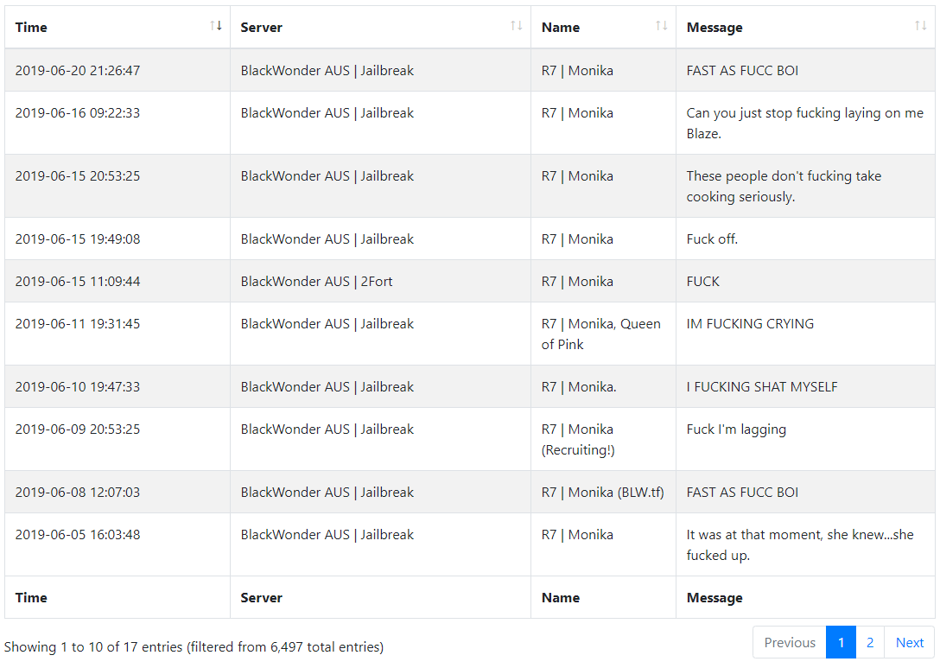Click the Time column sort arrows icon

coord(216,26)
